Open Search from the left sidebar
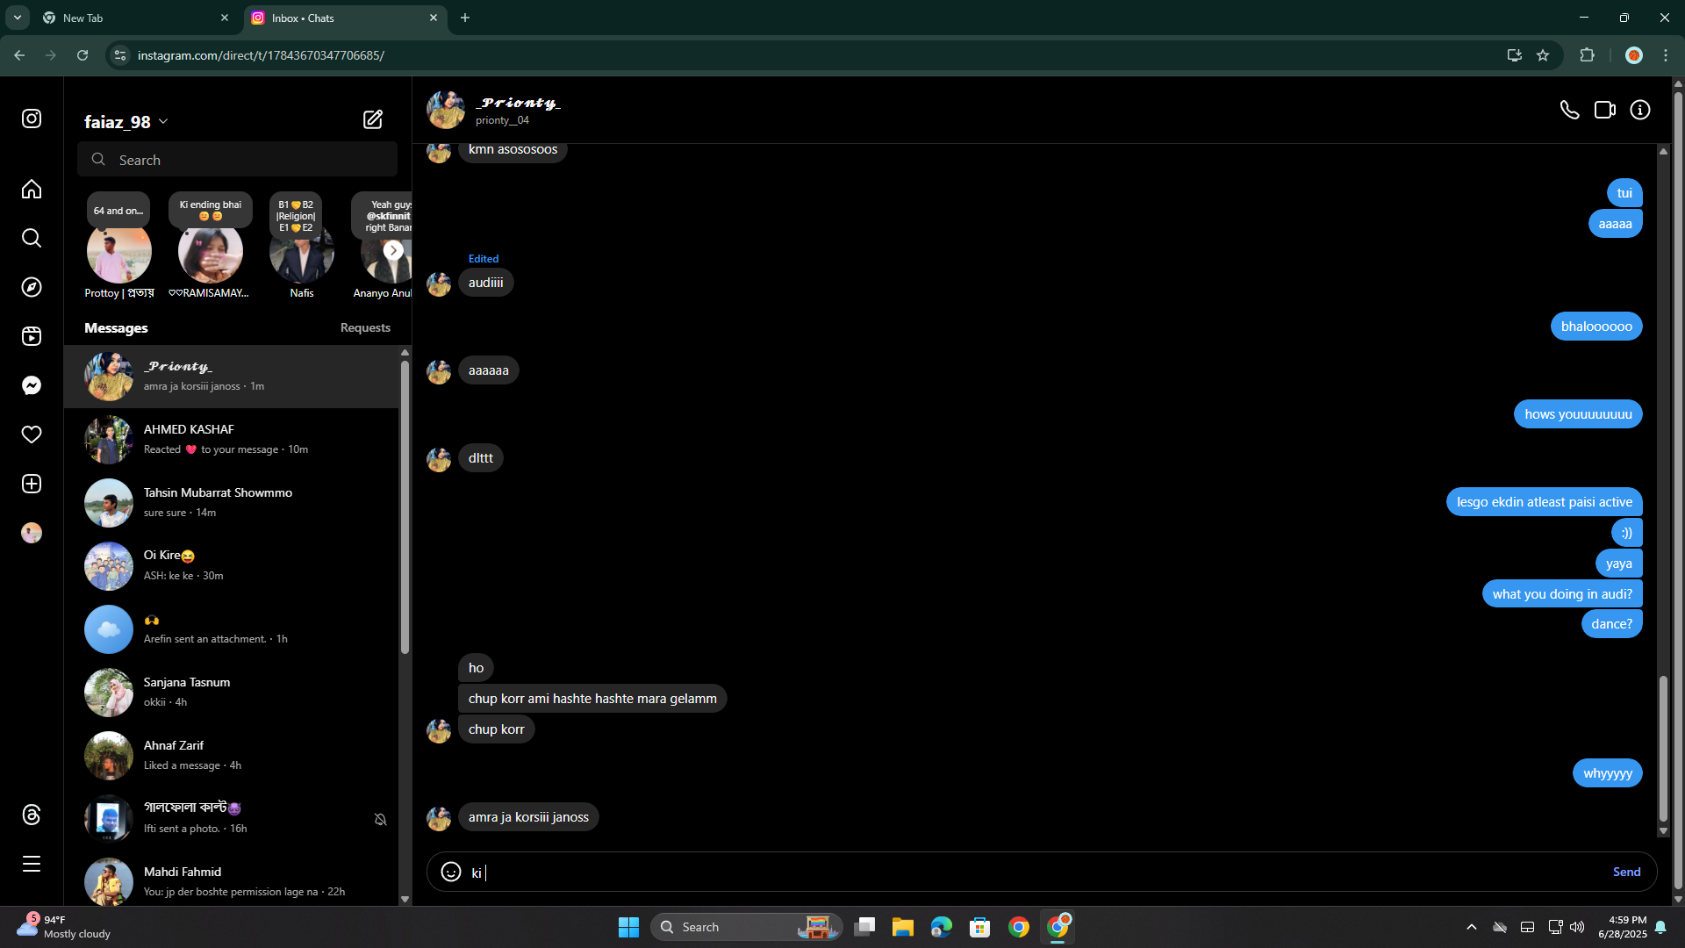1685x948 pixels. pyautogui.click(x=32, y=238)
